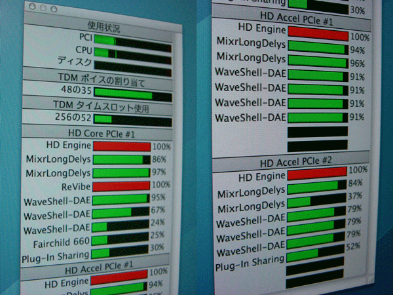
Task: Click the 24% value beside WaveShell-DAE
Action: coord(158,223)
